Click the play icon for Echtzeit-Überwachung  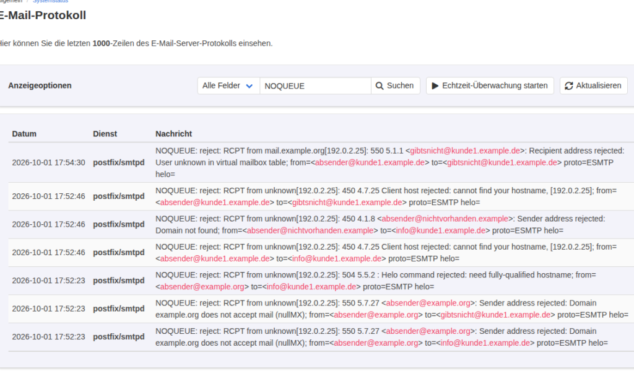click(x=435, y=86)
